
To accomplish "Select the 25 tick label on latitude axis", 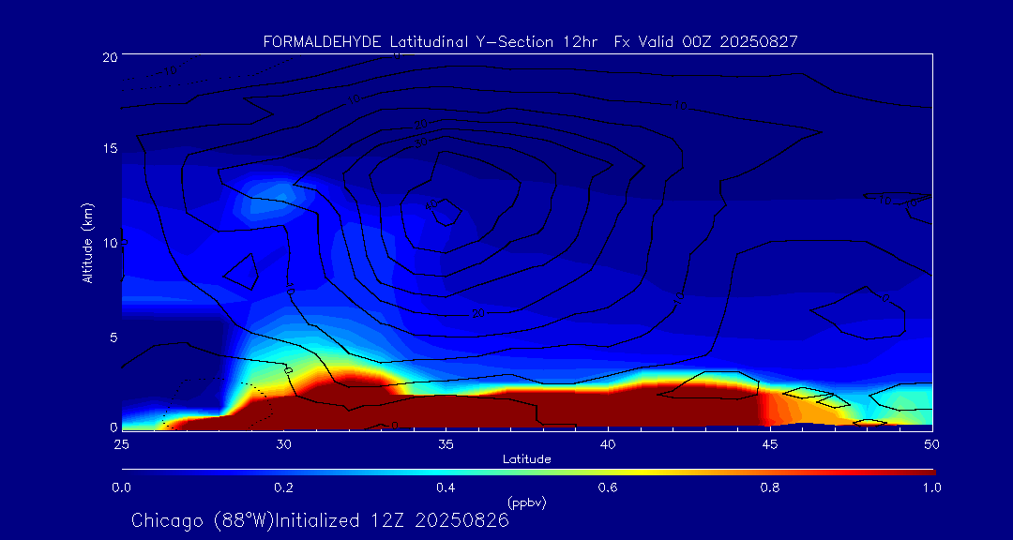I will click(x=121, y=443).
